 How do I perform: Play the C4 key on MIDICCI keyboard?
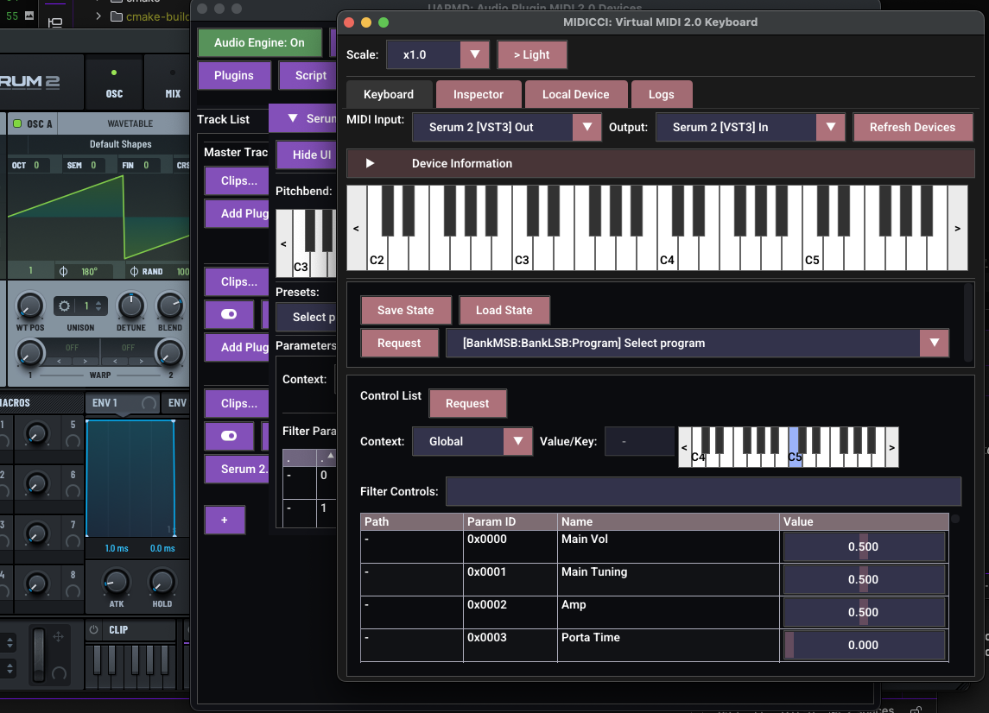pos(668,256)
